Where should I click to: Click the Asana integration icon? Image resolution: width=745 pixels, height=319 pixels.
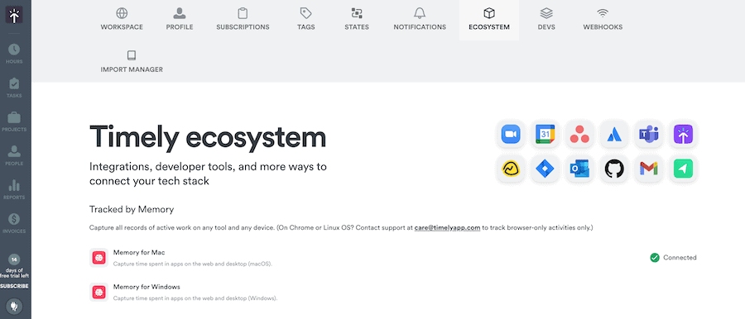[579, 135]
